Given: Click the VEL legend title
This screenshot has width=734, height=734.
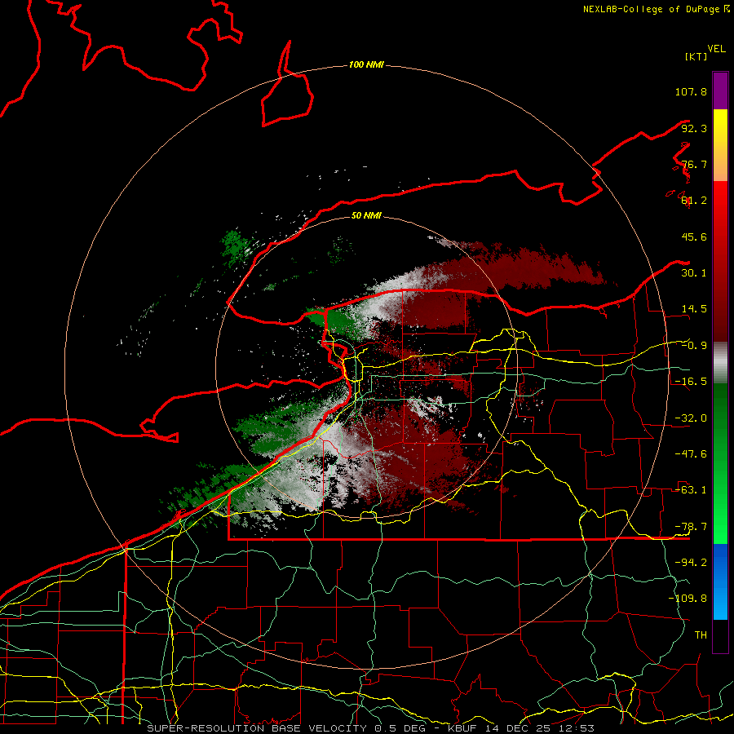Looking at the screenshot, I should [x=716, y=49].
